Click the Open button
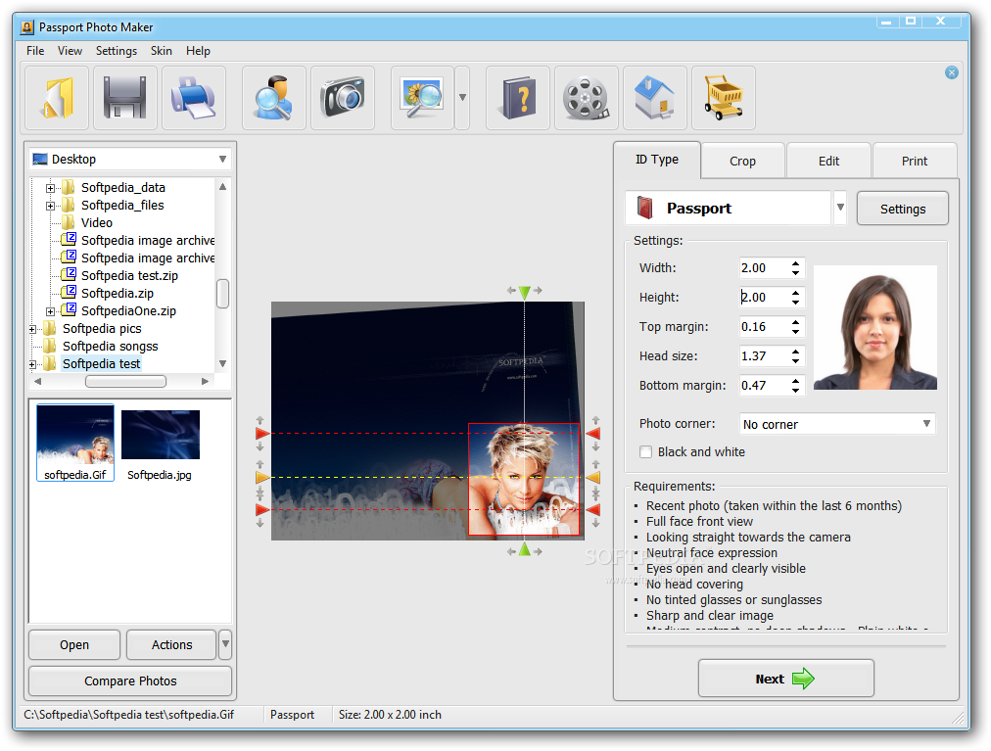991x751 pixels. pos(74,645)
